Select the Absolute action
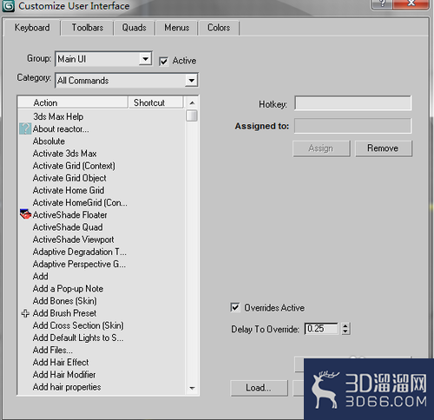Viewport: 434px width, 420px height. 49,141
